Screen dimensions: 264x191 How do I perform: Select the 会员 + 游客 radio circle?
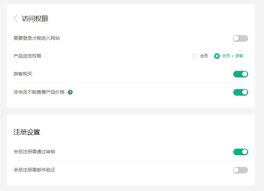pos(217,56)
